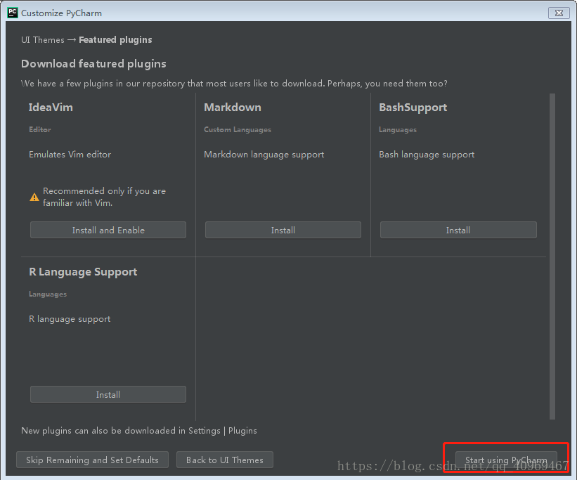The height and width of the screenshot is (480, 577).
Task: Click the 'R language support' description
Action: [70, 319]
